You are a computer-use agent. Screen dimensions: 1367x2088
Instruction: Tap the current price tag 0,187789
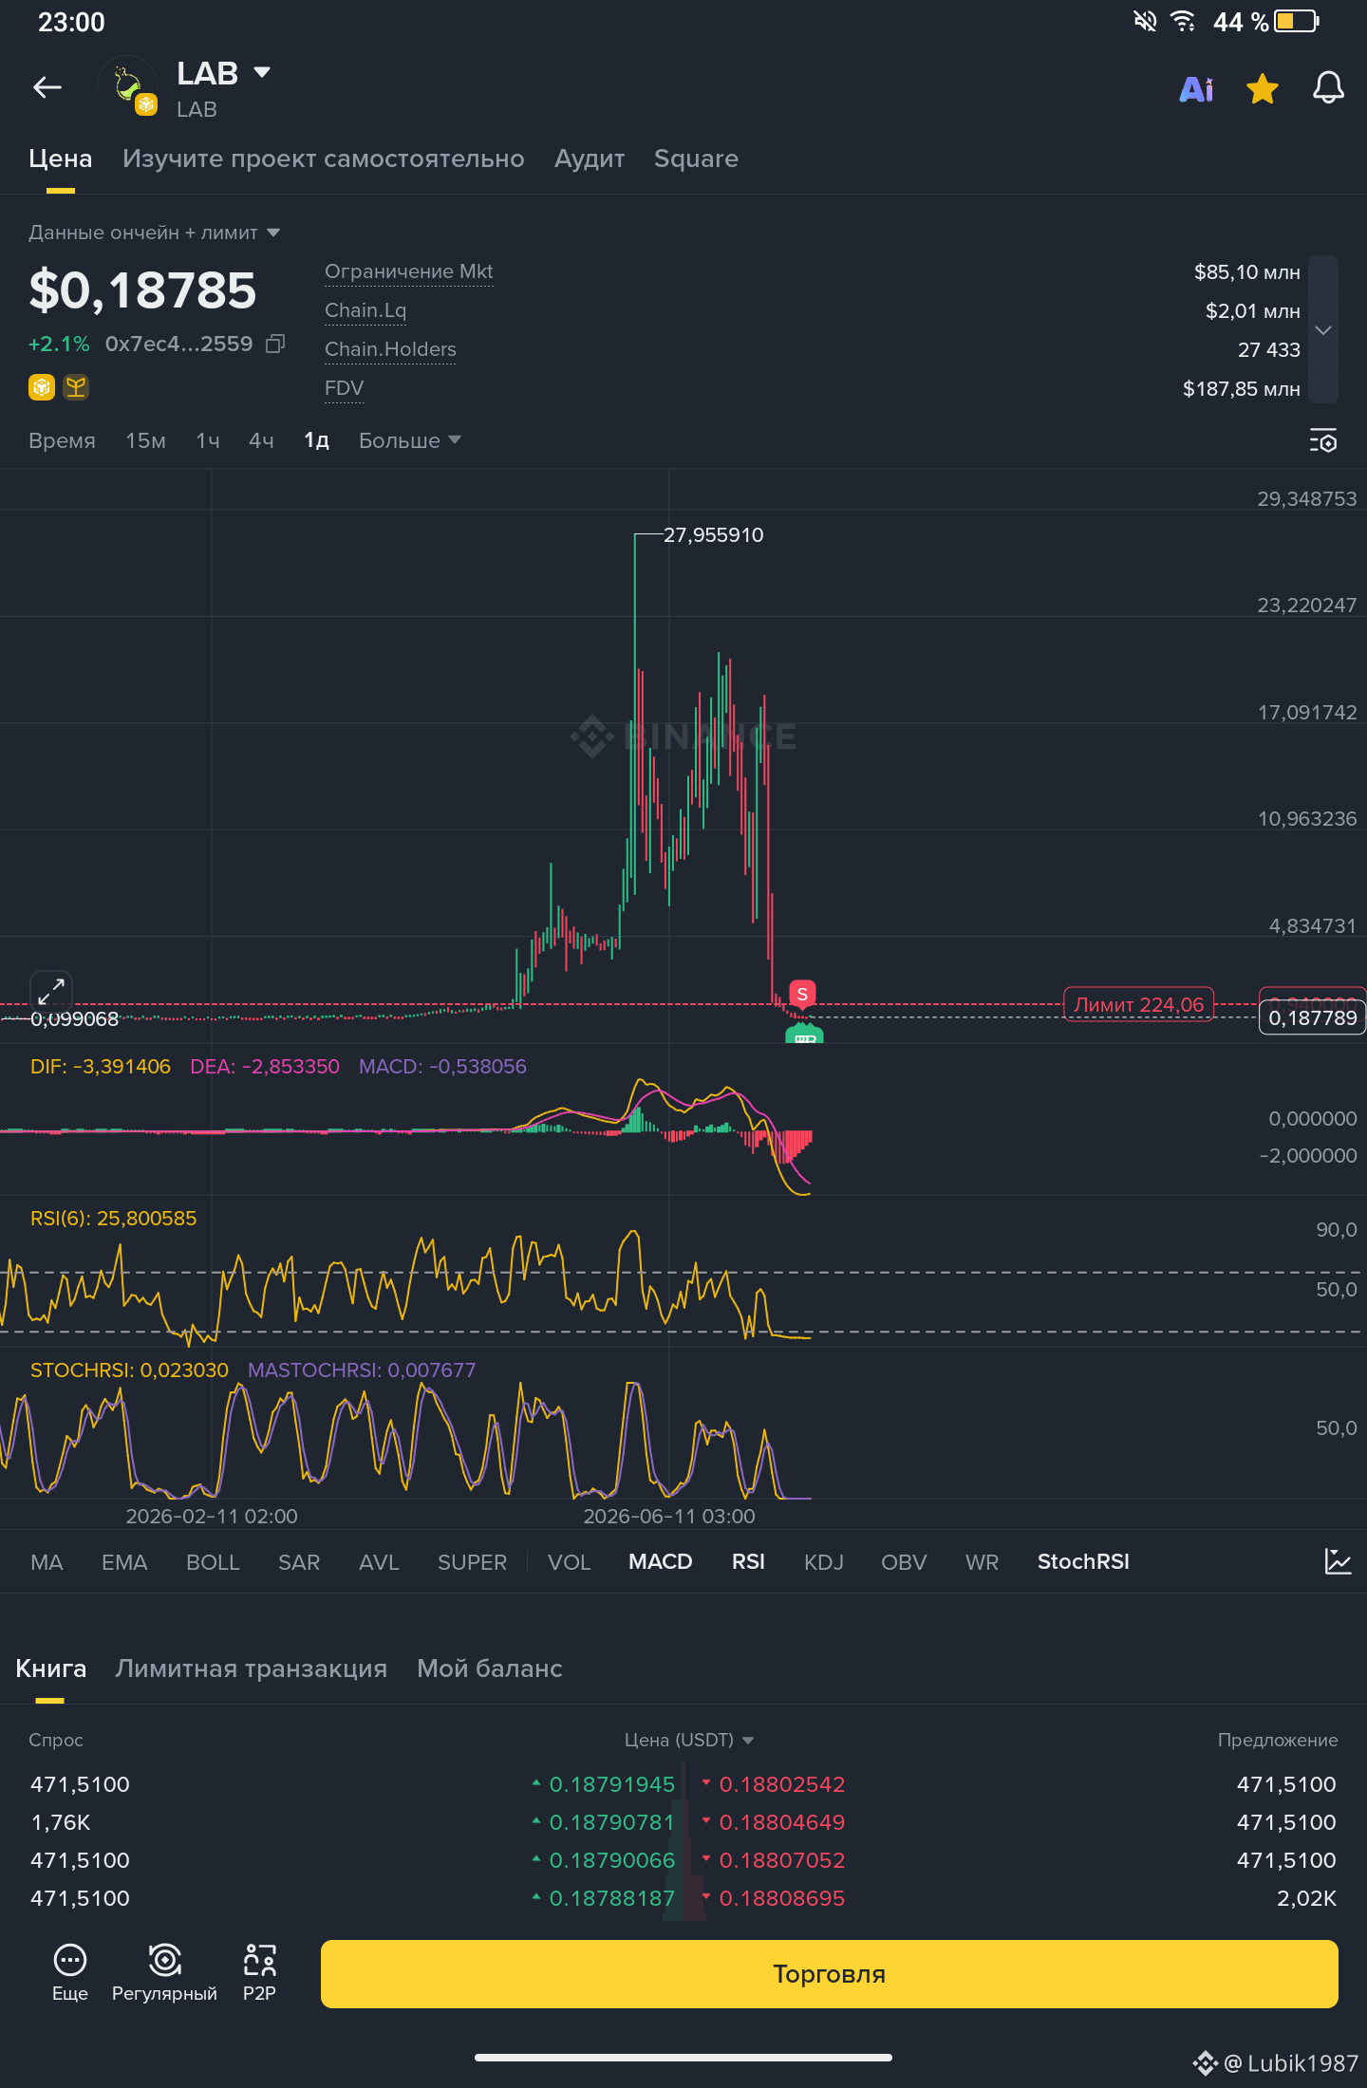point(1312,1018)
